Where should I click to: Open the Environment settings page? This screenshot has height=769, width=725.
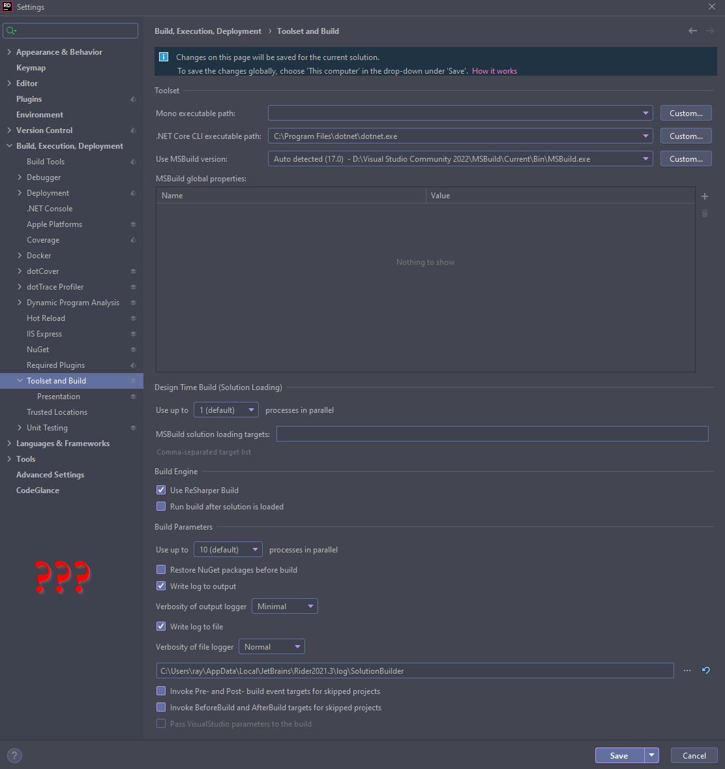40,115
